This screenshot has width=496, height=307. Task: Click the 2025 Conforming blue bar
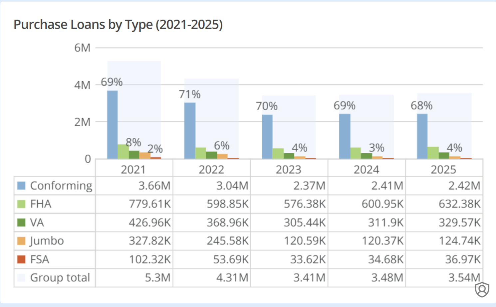pos(422,136)
